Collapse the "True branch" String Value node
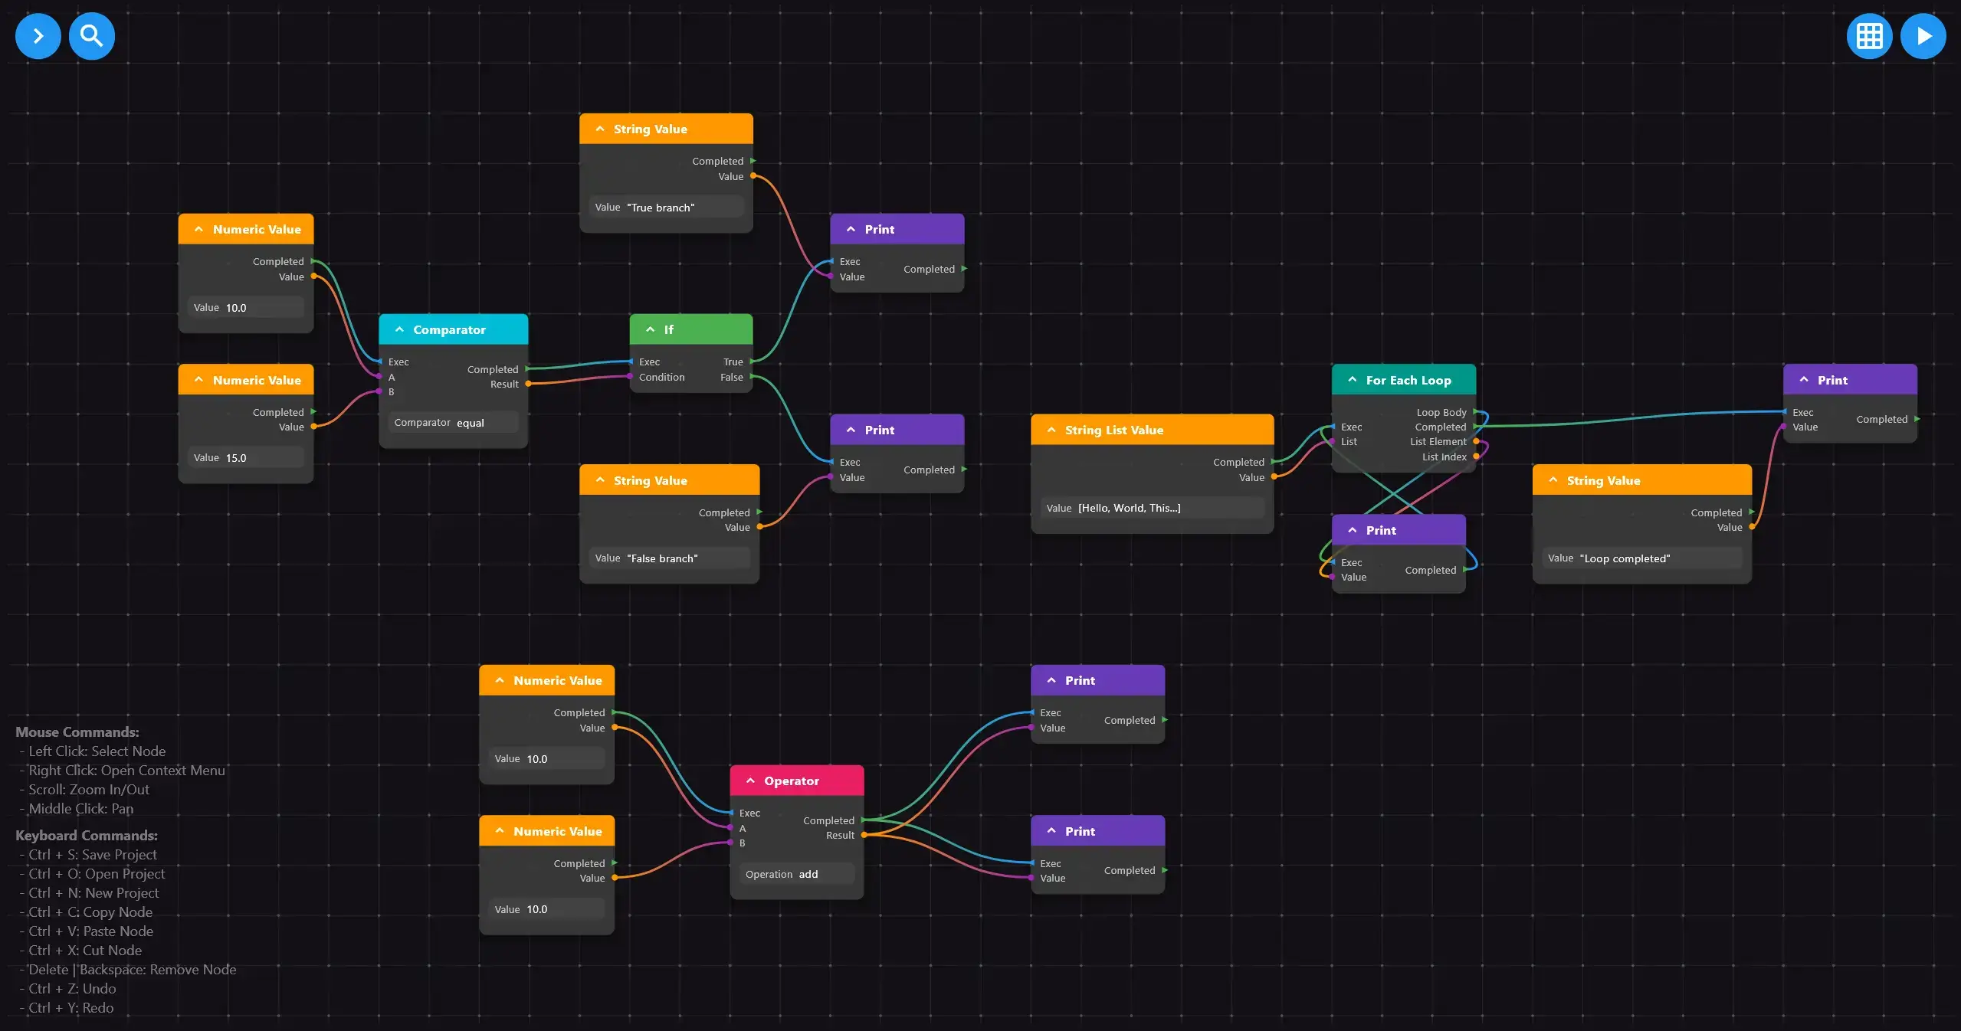The height and width of the screenshot is (1031, 1961). (600, 129)
